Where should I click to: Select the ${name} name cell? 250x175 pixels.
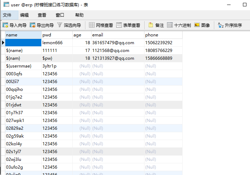coord(23,51)
